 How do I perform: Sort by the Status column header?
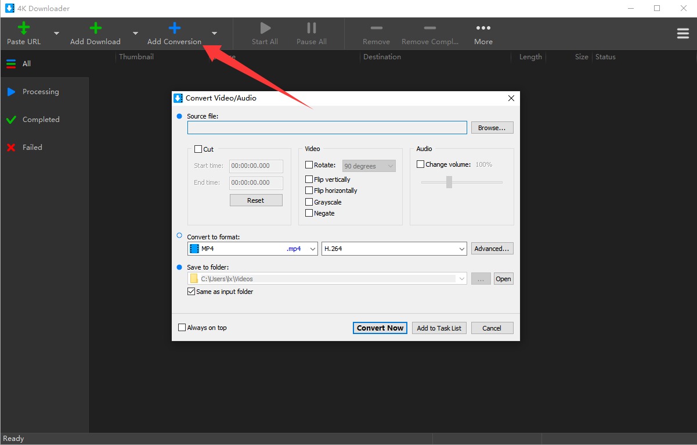[605, 57]
